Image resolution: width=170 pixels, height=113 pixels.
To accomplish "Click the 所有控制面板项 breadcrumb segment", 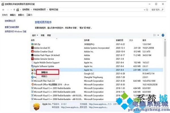I will pyautogui.click(x=39, y=10).
